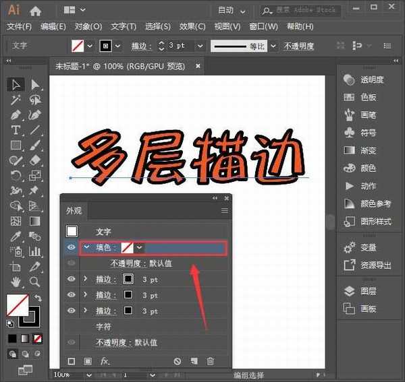Viewport: 405px width, 382px height.
Task: Open 文字(T) menu
Action: [124, 26]
